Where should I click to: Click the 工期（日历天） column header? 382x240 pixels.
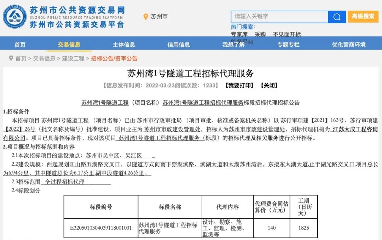tap(304, 207)
